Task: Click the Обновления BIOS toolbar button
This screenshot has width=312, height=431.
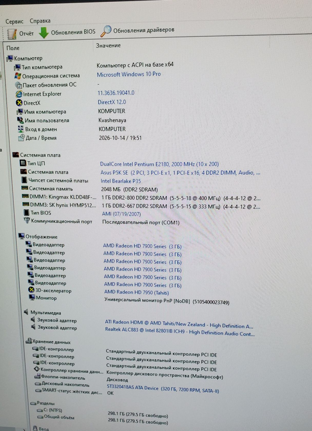Action: 67,32
